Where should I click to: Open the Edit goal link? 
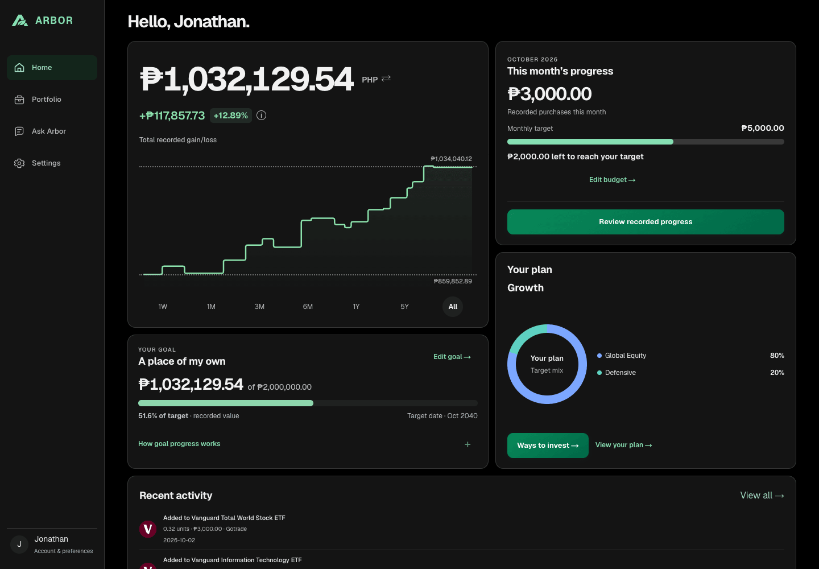452,357
